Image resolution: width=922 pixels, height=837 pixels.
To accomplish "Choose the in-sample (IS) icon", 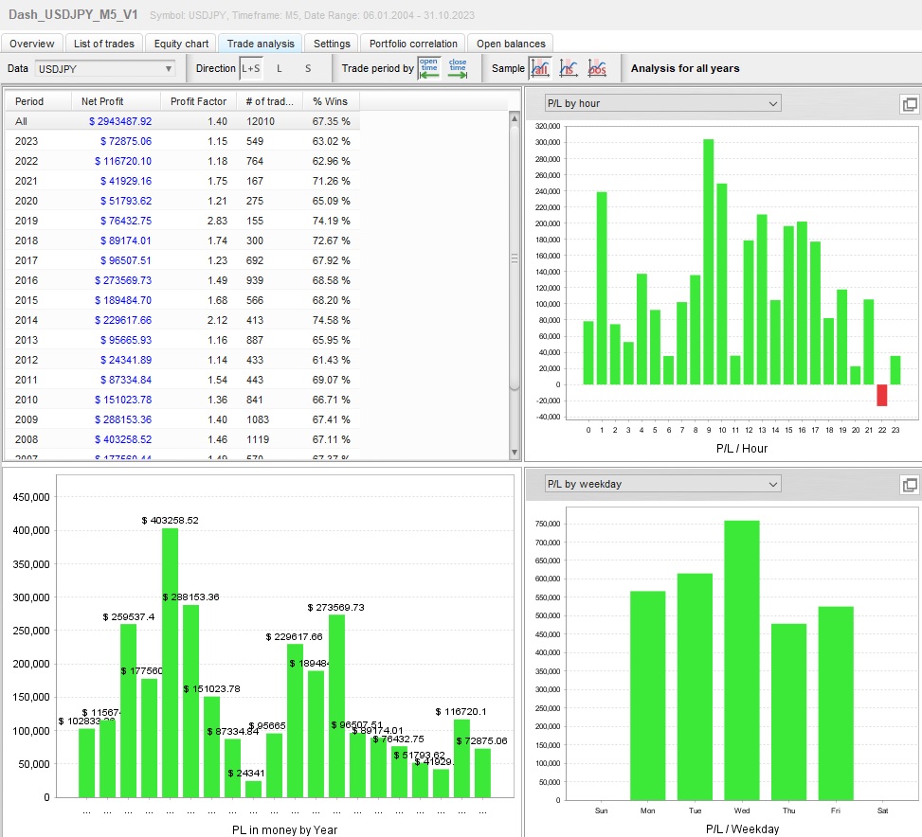I will pyautogui.click(x=569, y=68).
